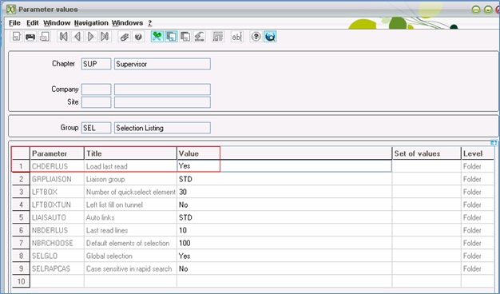Click the Site code field
500x294 pixels.
click(x=96, y=102)
